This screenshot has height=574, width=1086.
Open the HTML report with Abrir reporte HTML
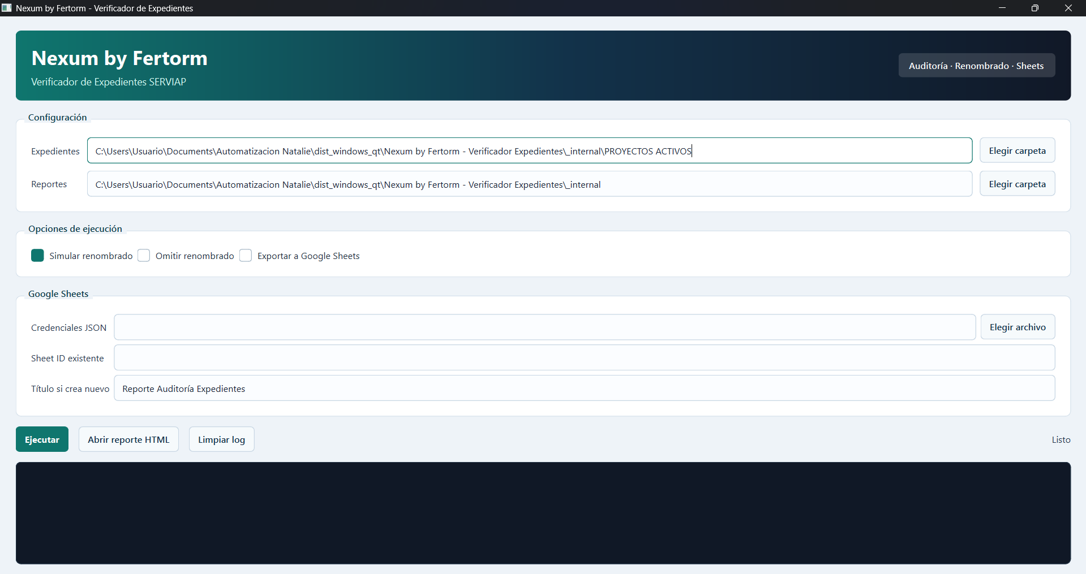pyautogui.click(x=128, y=439)
